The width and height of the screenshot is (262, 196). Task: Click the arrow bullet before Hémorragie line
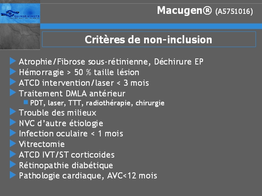13,72
